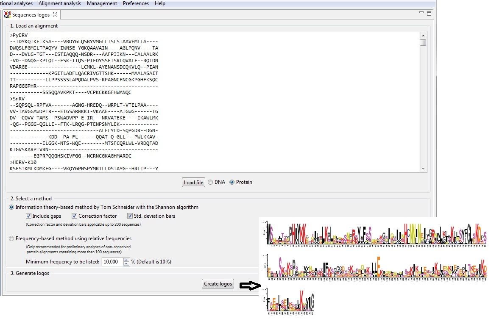Click the Sequences logos tab icon
Viewport: 491px width, 327px height.
[x=7, y=15]
